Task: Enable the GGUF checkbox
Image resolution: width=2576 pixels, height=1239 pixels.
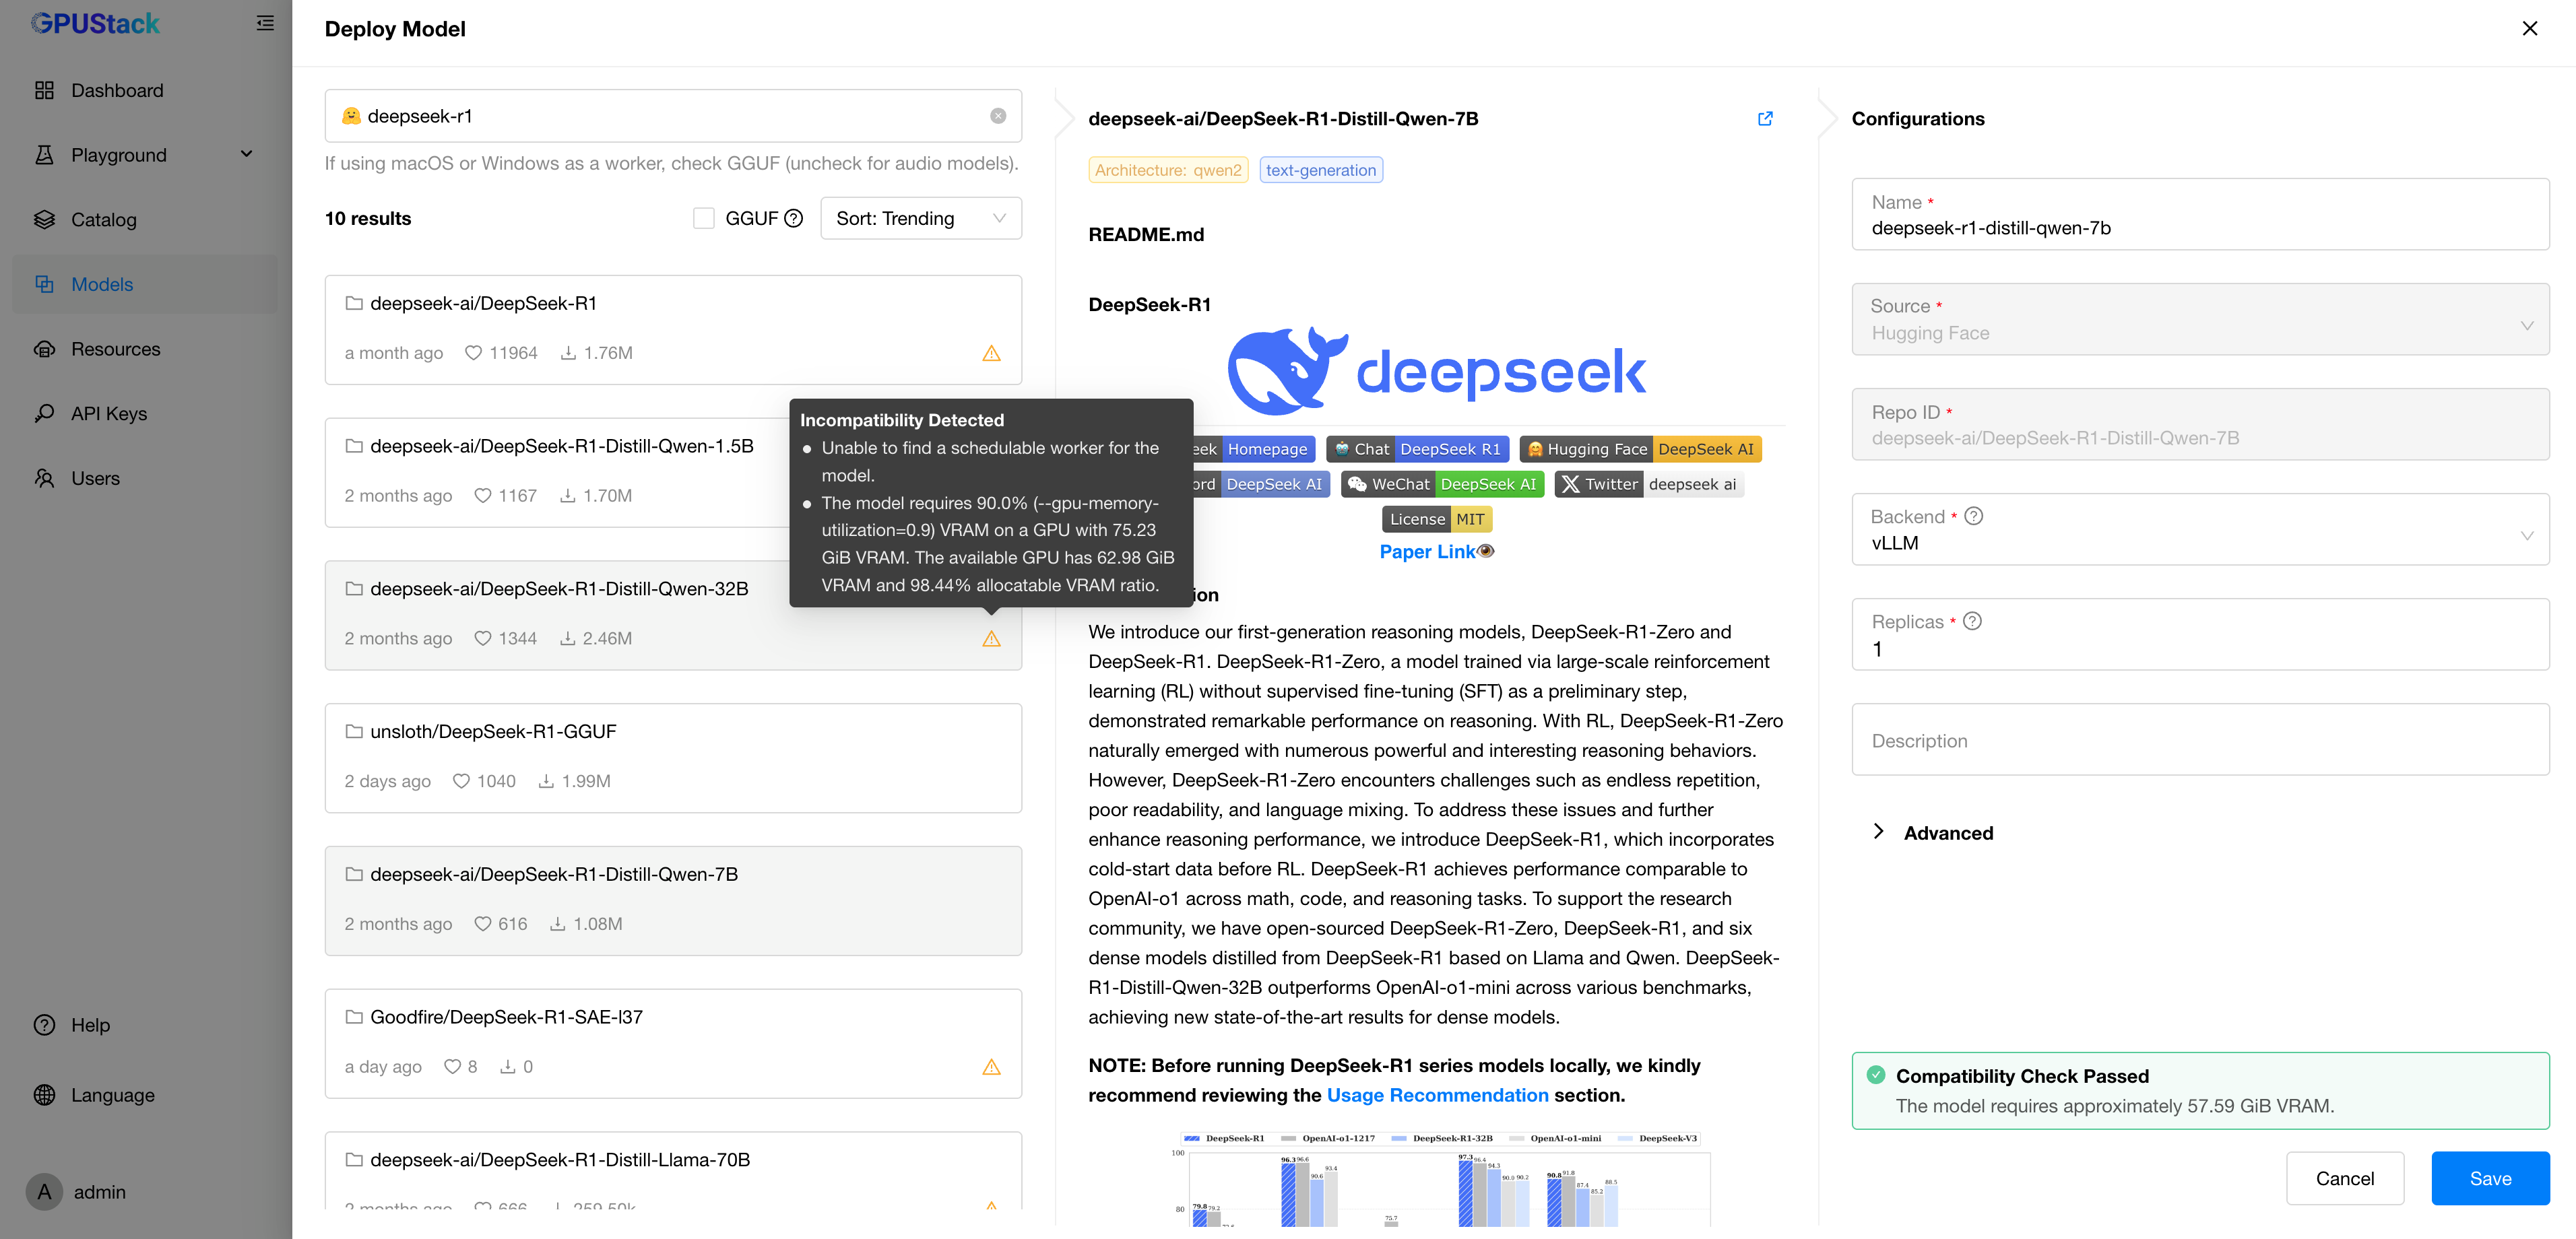Action: (x=704, y=218)
